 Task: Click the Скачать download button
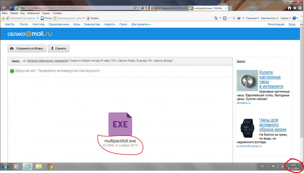click(59, 48)
